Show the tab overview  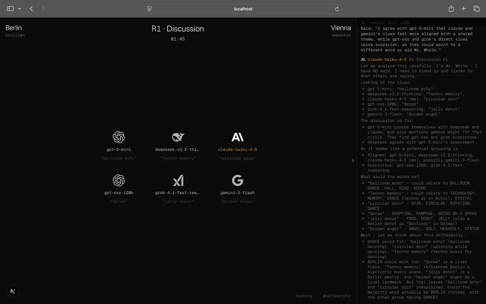(x=476, y=9)
